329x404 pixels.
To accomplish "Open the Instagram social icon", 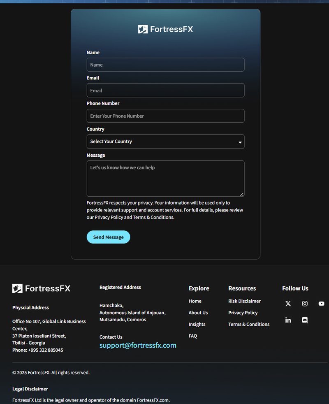I will (305, 304).
